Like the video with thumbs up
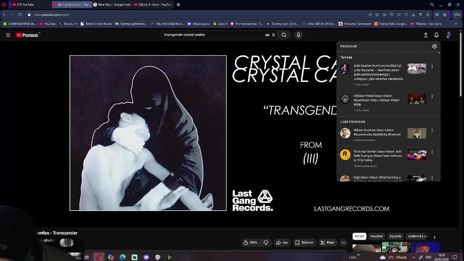 coord(250,243)
